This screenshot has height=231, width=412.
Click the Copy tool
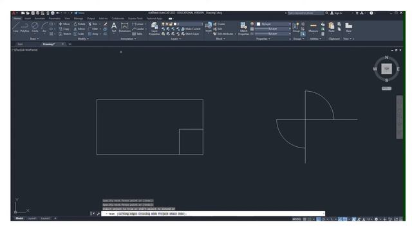(64, 29)
